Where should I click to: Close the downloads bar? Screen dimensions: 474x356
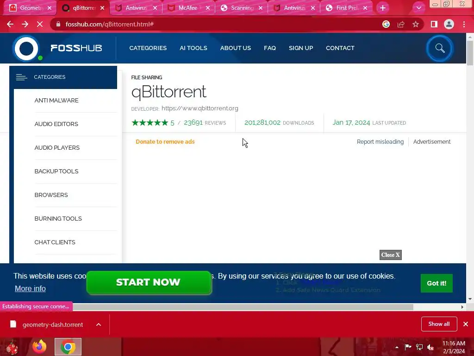pyautogui.click(x=466, y=324)
